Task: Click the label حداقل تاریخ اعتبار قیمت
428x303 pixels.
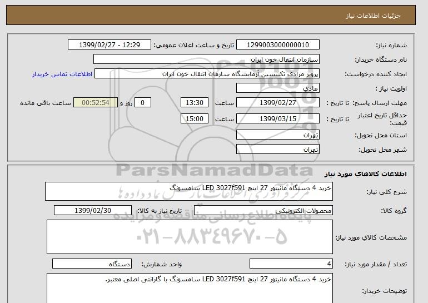Action: click(x=382, y=119)
